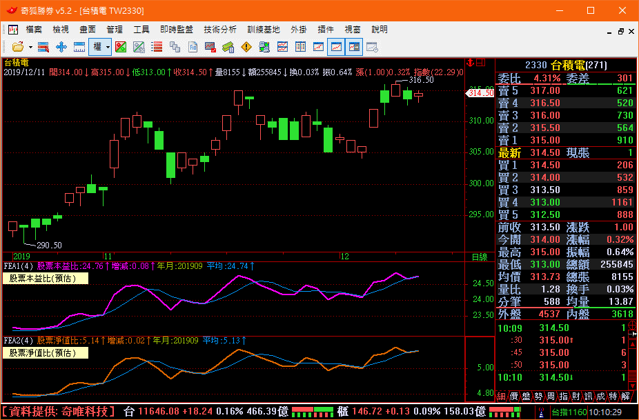Click the connection antenna status icon
This screenshot has width=639, height=420.
[x=542, y=412]
